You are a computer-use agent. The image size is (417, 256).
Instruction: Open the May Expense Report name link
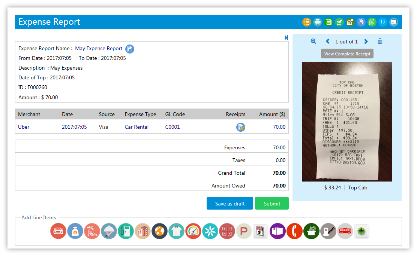pyautogui.click(x=99, y=48)
